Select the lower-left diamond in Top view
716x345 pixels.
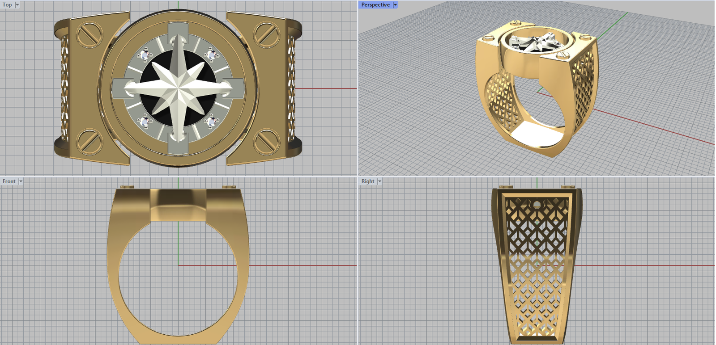[x=144, y=121]
